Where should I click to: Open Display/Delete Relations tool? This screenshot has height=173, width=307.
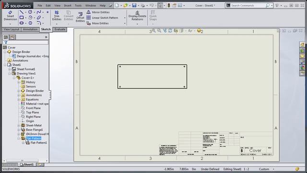click(x=137, y=16)
